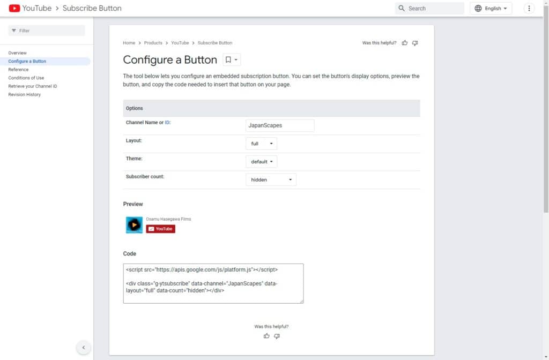
Task: Click the Products breadcrumb link
Action: tap(153, 43)
